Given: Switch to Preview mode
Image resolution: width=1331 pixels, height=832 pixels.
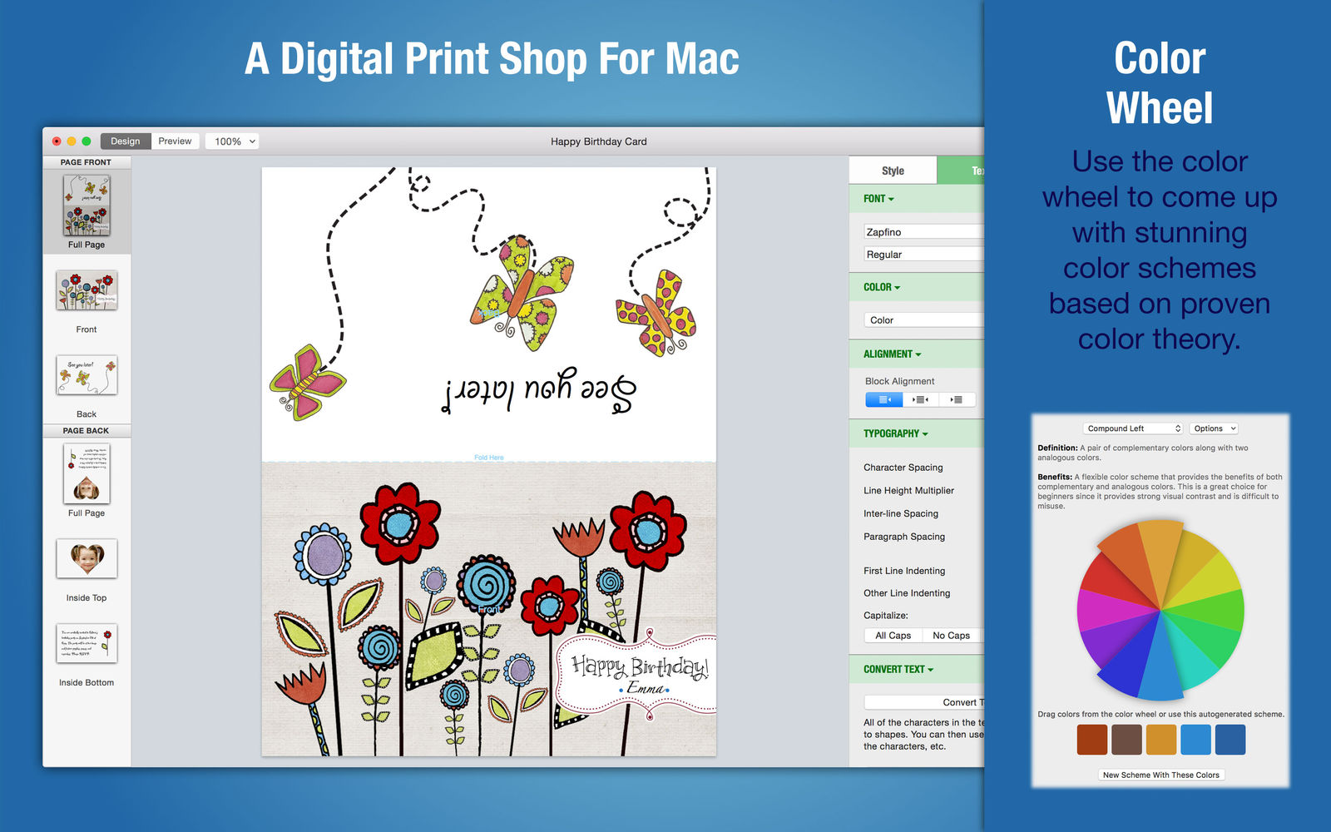Looking at the screenshot, I should click(175, 141).
